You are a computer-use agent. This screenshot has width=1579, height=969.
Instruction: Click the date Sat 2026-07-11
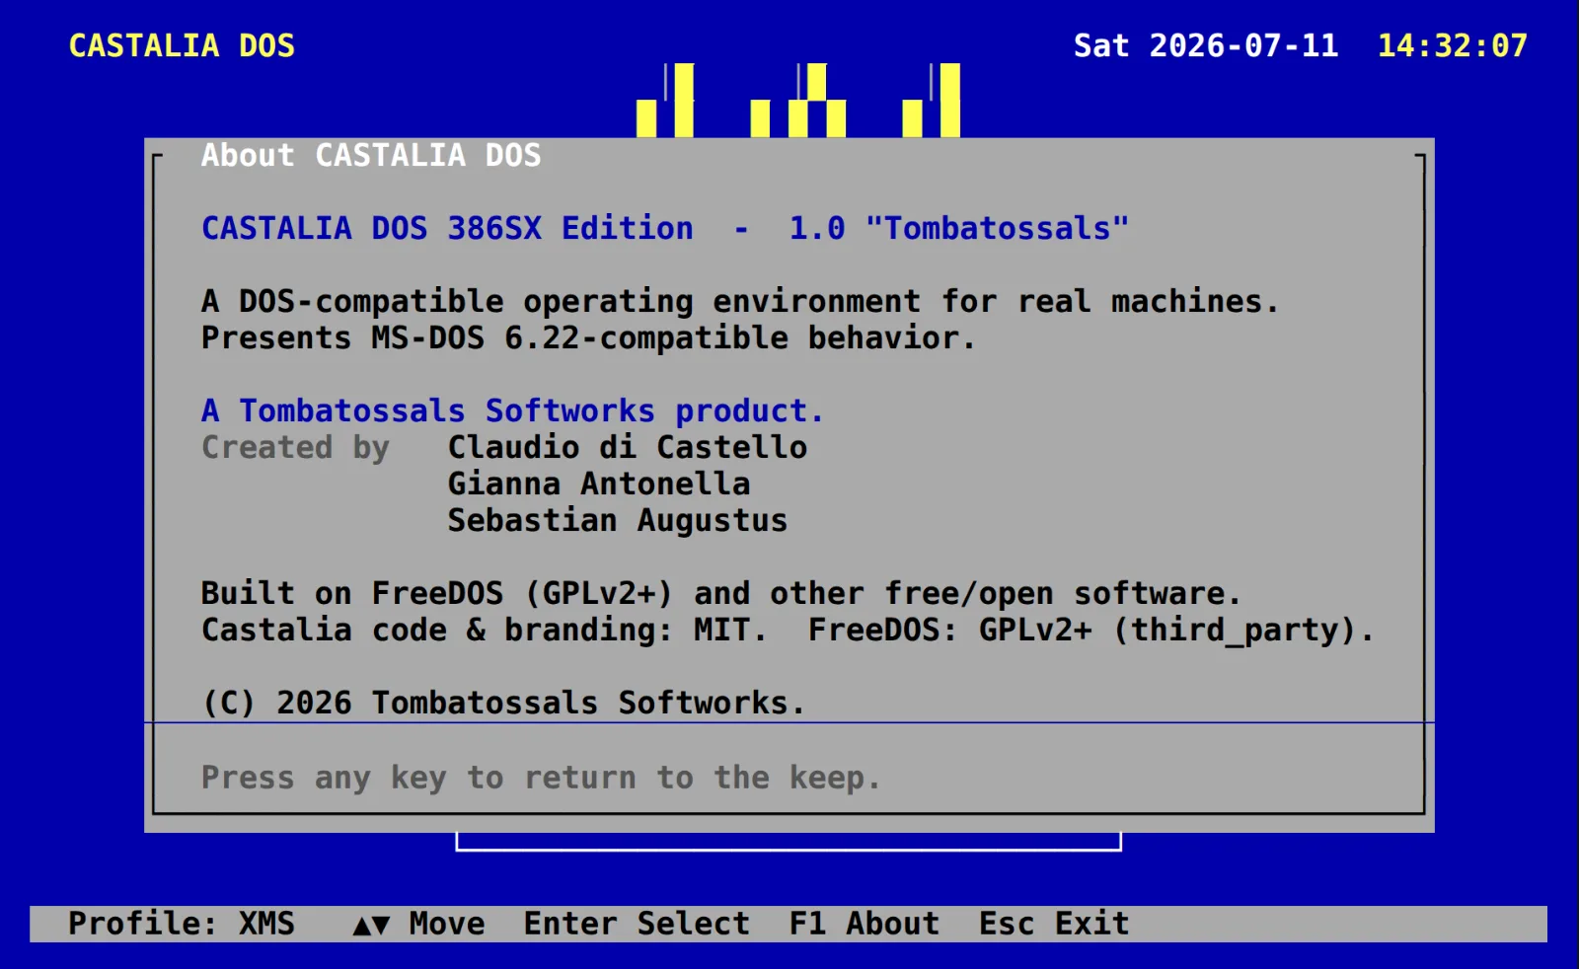[1206, 46]
